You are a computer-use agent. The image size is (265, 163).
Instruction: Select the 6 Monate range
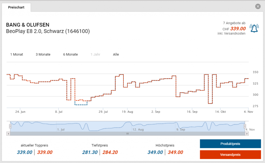point(70,54)
